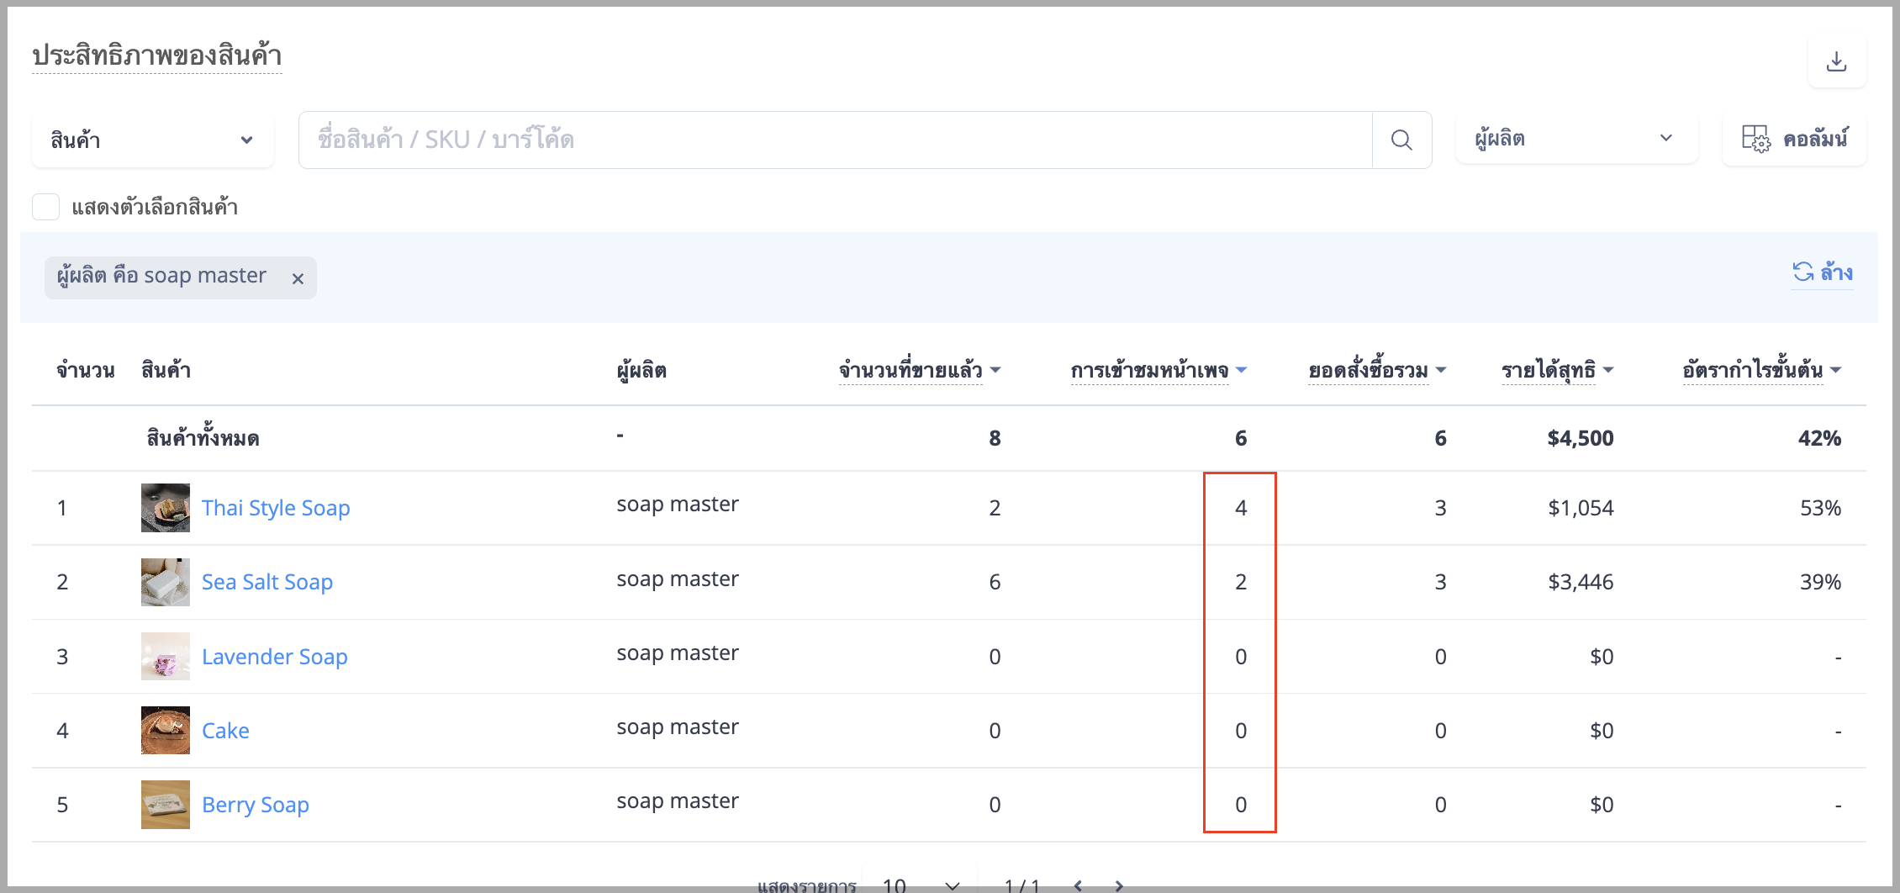1900x893 pixels.
Task: Open the Lavender Soap link
Action: (274, 657)
